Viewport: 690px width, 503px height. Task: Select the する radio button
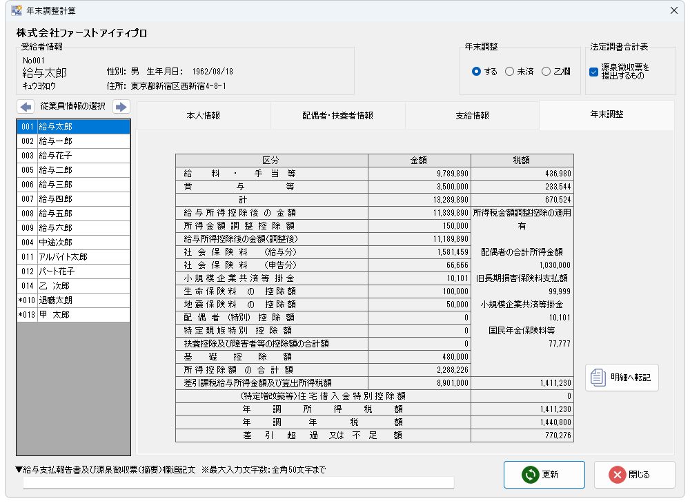[477, 72]
